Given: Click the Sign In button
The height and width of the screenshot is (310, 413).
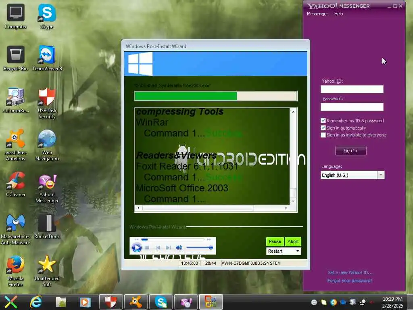Looking at the screenshot, I should pyautogui.click(x=350, y=151).
